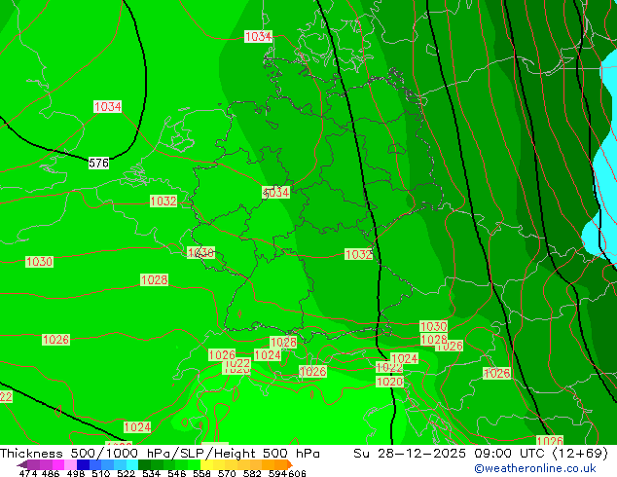Click the legend value 522
The height and width of the screenshot is (477, 617).
click(x=126, y=473)
